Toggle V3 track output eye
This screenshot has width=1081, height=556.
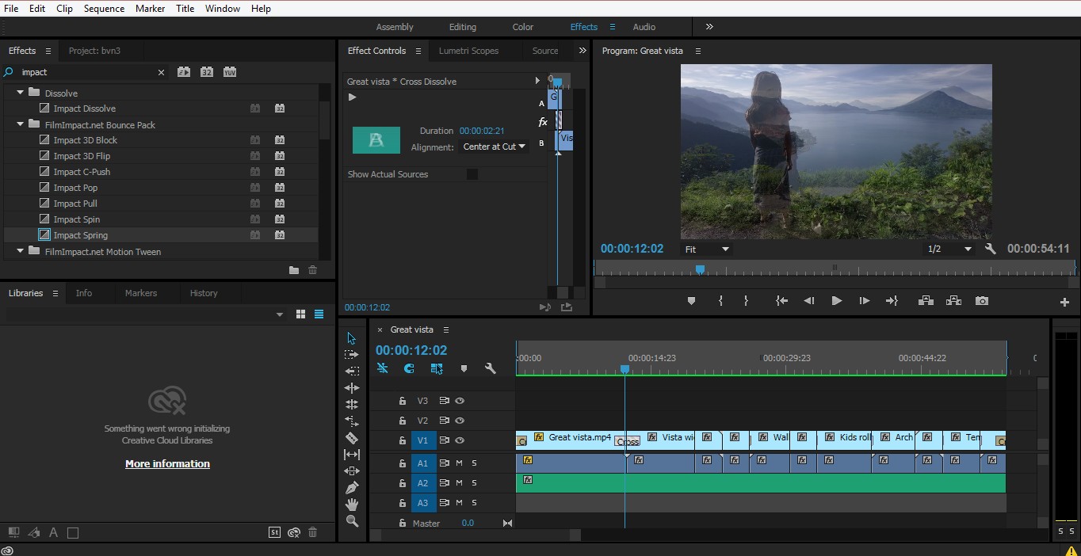(x=460, y=401)
